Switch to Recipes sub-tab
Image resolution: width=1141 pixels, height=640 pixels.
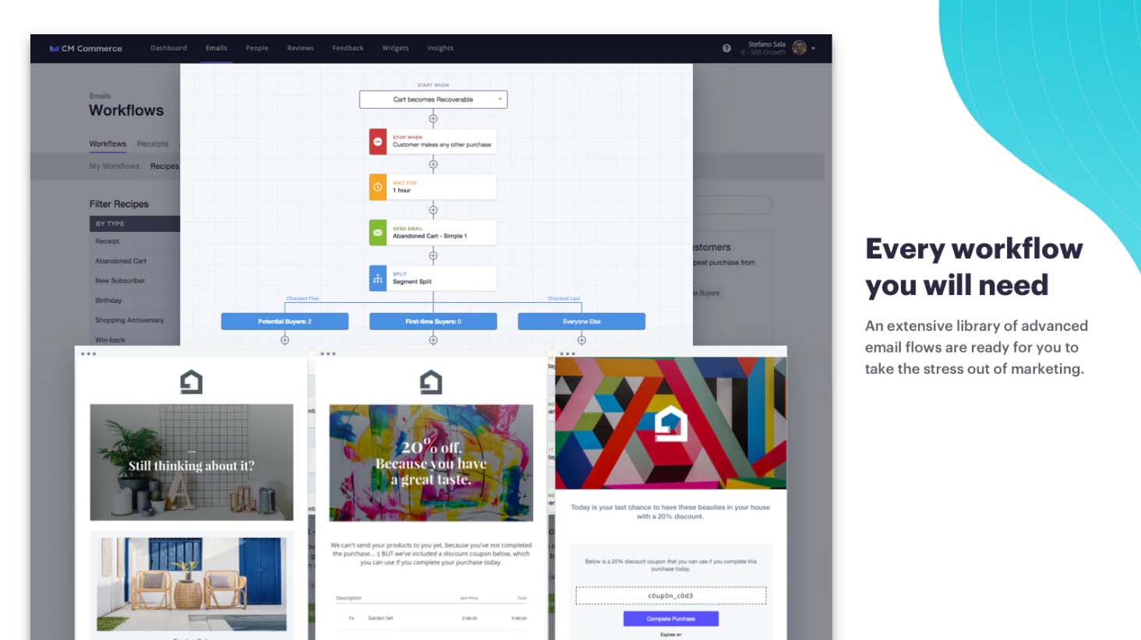(x=164, y=167)
